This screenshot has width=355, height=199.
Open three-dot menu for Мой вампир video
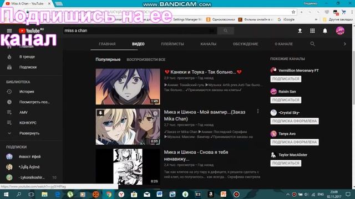coord(257,111)
